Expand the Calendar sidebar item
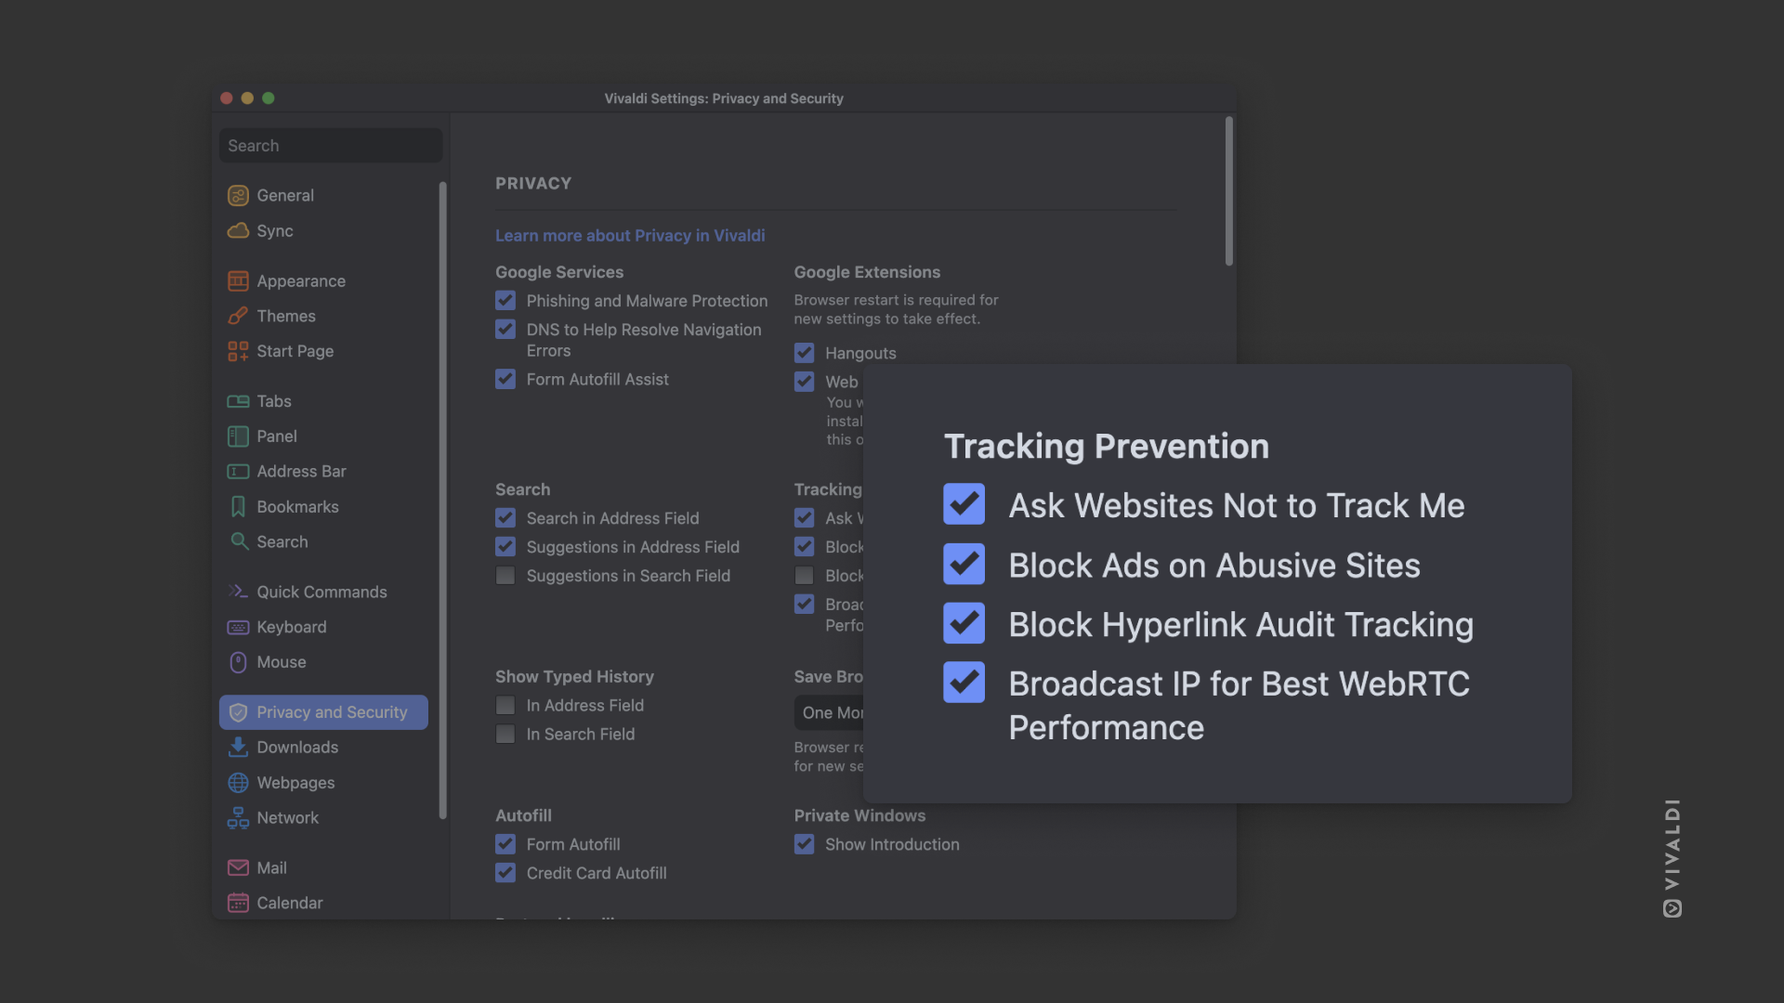This screenshot has width=1784, height=1003. (x=289, y=904)
